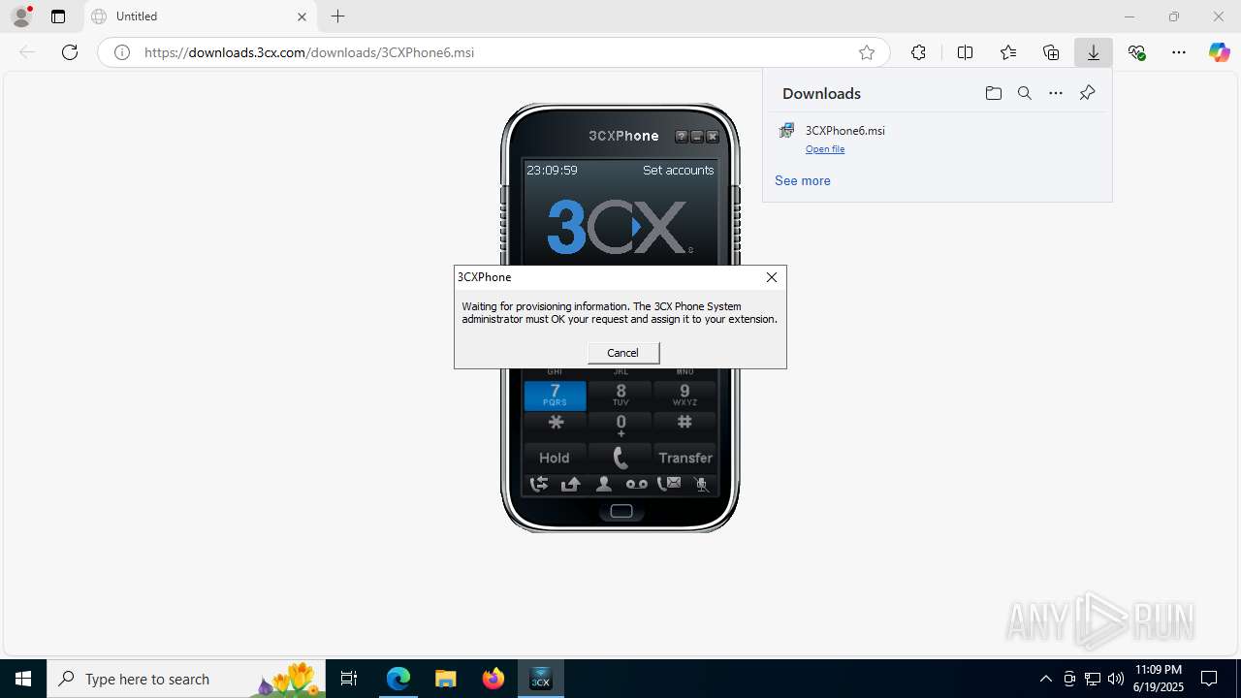Click taskbar search box
The width and height of the screenshot is (1241, 698).
(184, 679)
